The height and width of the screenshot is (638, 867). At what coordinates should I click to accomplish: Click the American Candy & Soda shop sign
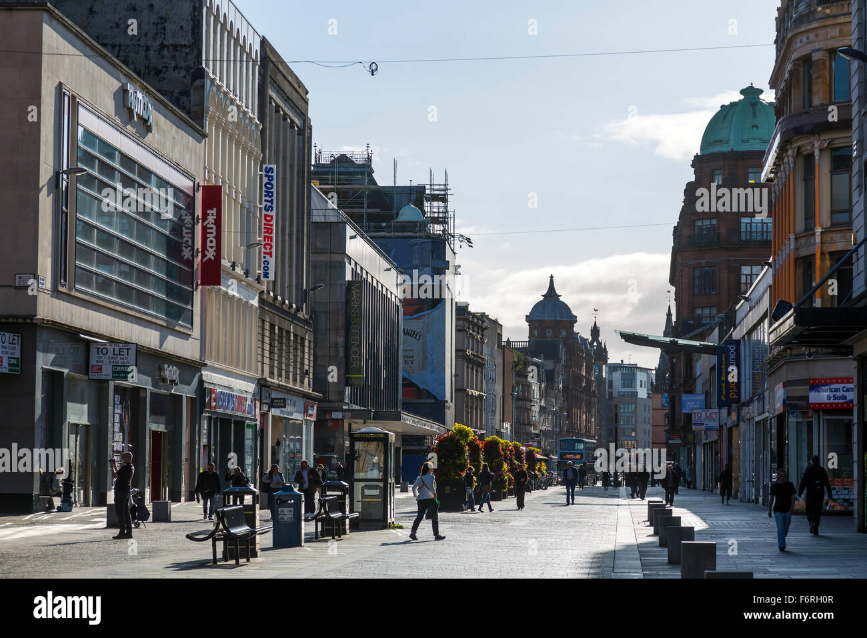click(x=830, y=393)
